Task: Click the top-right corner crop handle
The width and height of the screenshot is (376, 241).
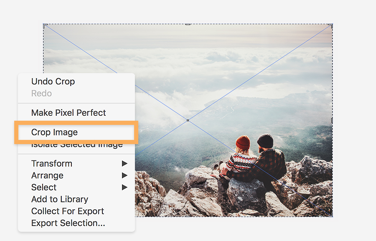Action: pos(331,25)
